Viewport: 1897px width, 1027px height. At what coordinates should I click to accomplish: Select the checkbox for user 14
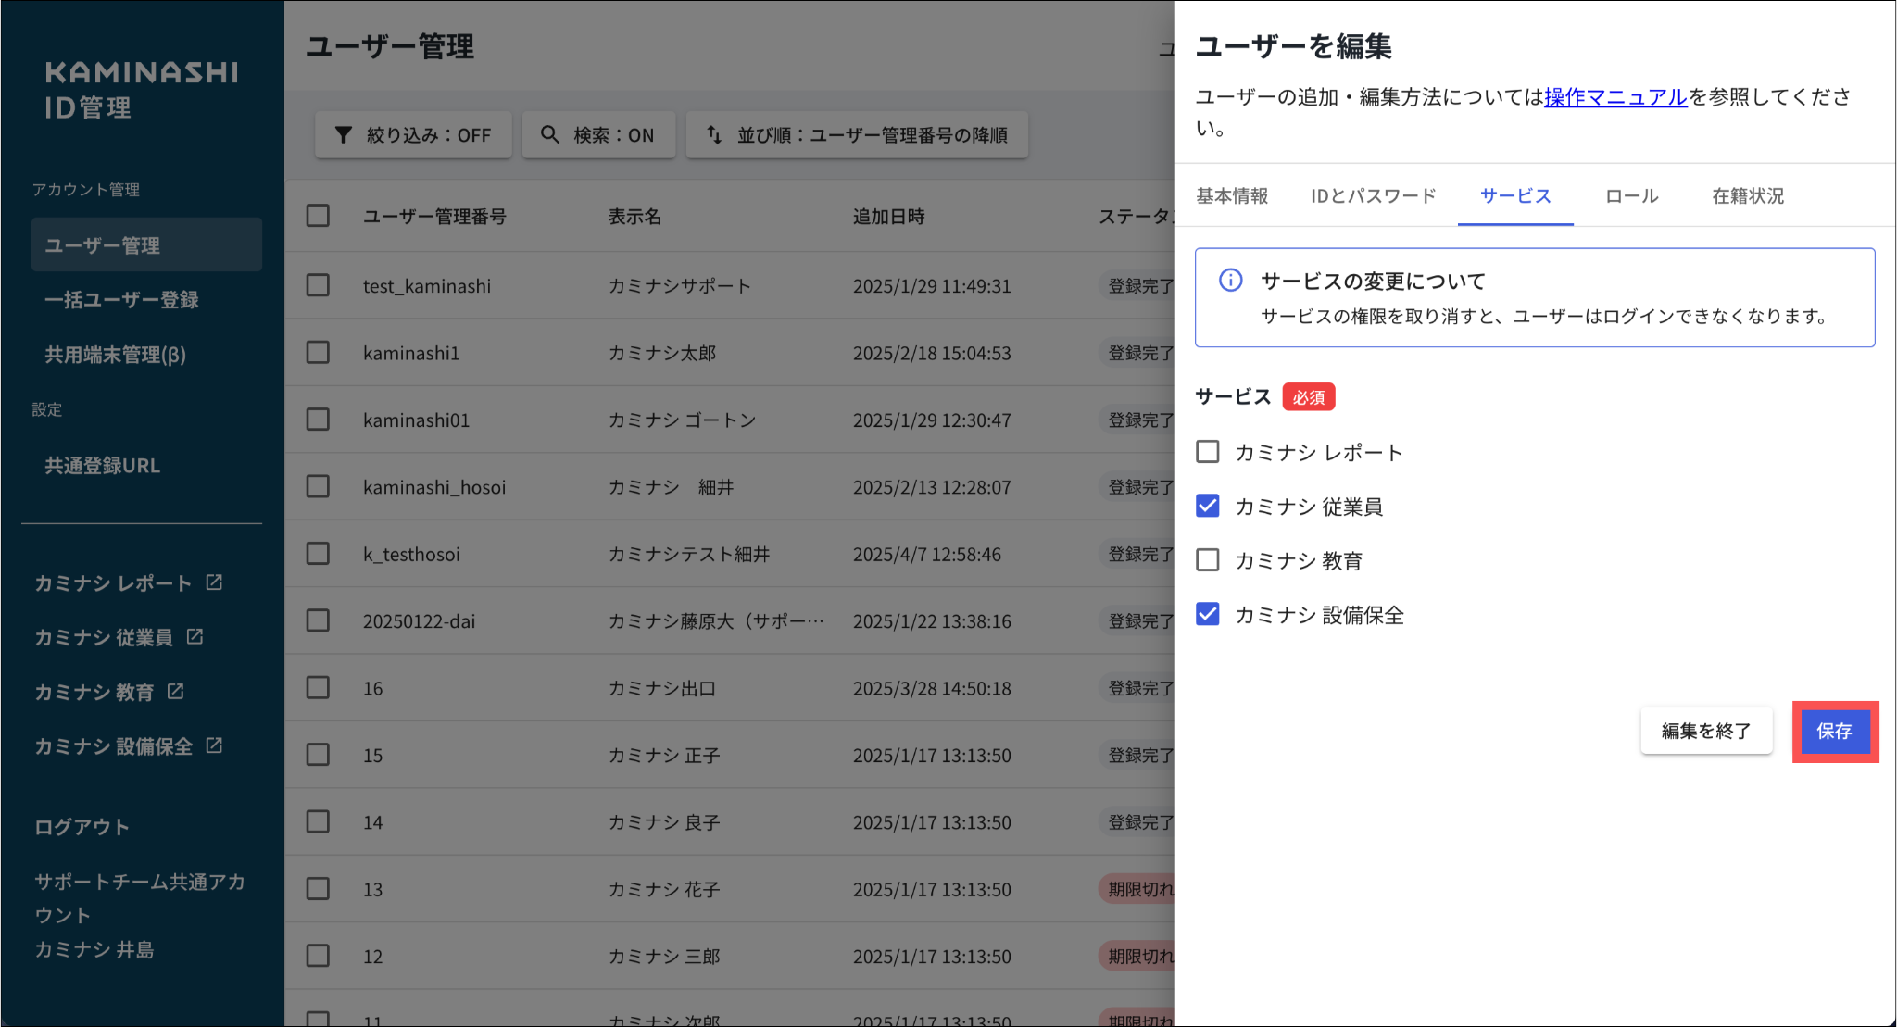click(x=318, y=822)
